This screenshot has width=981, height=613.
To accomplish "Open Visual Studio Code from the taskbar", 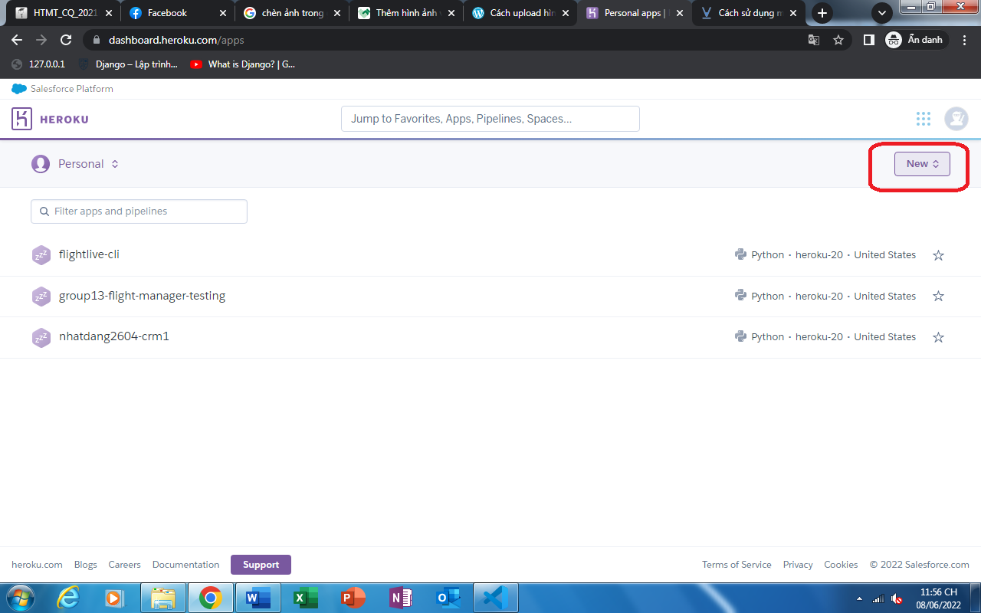I will (496, 598).
